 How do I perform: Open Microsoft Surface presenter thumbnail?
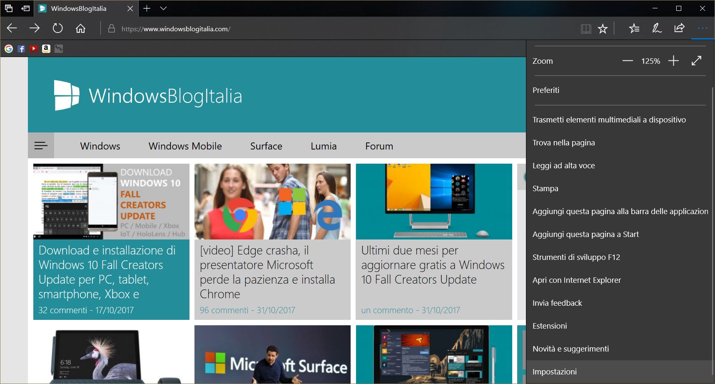pyautogui.click(x=272, y=354)
